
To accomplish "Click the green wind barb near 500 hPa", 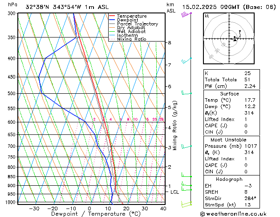I will 187,93.
